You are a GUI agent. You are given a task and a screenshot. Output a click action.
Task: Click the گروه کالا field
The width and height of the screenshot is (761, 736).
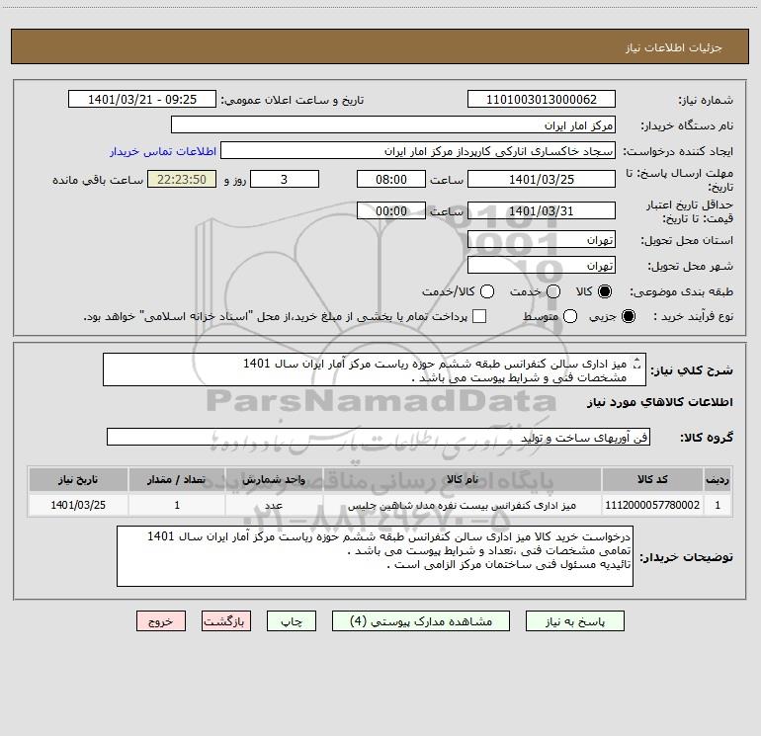(x=379, y=437)
